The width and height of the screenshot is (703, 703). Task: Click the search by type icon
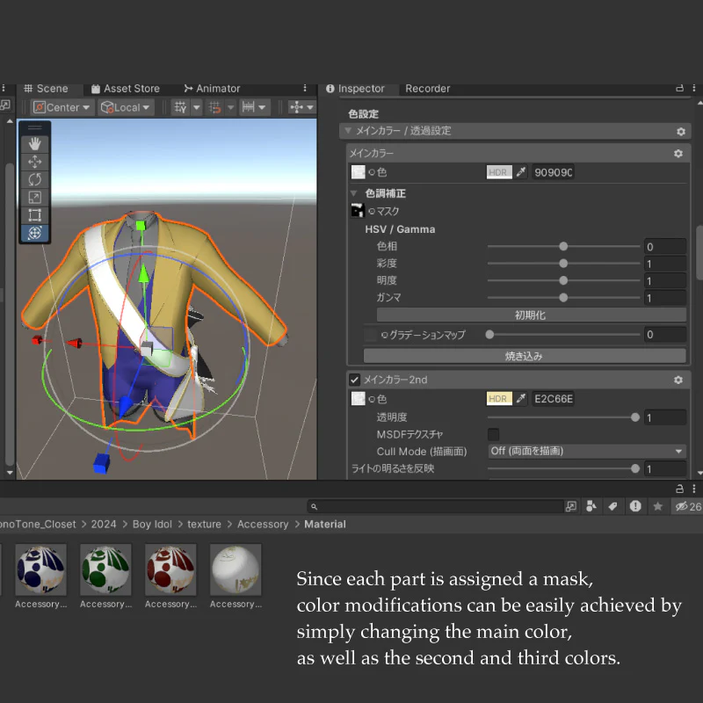(x=591, y=506)
